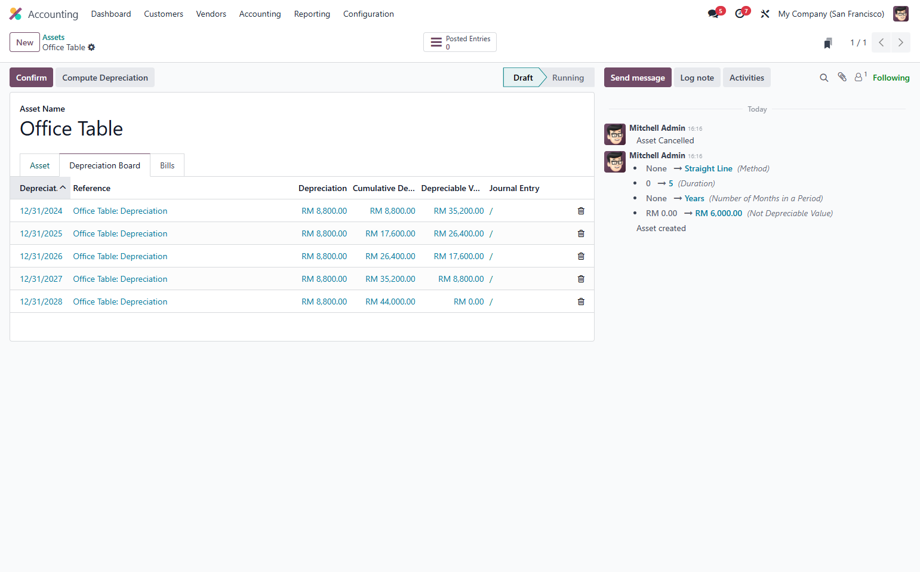Image resolution: width=920 pixels, height=572 pixels.
Task: Click the bookmark icon near the pager
Action: point(828,43)
